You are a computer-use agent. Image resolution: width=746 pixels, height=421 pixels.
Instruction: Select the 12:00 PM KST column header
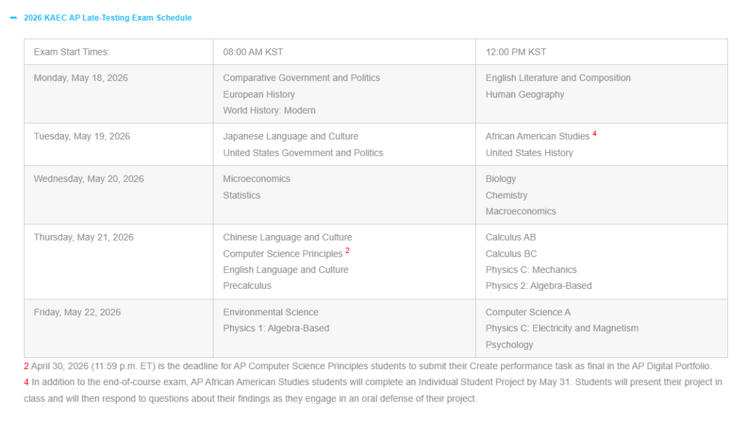(x=602, y=52)
